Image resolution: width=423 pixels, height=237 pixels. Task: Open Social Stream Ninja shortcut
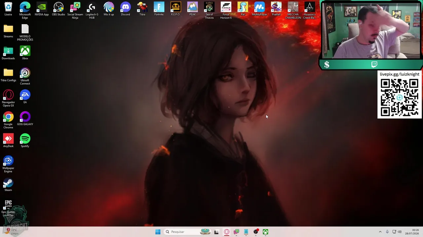(75, 10)
